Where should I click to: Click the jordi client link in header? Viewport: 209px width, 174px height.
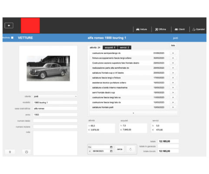tap(175, 38)
